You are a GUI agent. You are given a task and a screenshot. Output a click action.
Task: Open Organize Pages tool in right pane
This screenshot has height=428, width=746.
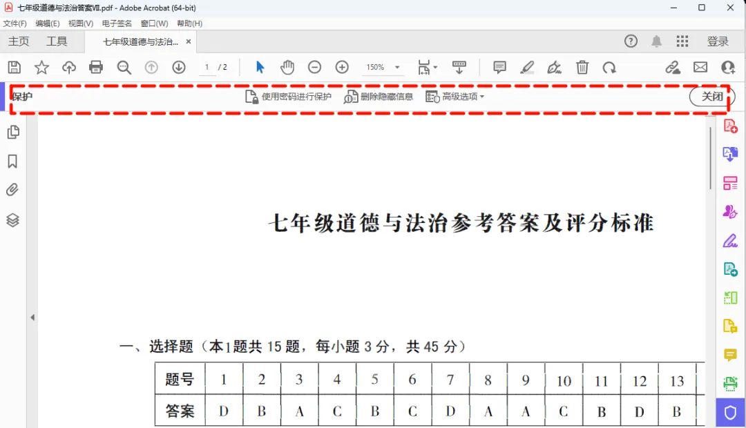(730, 183)
